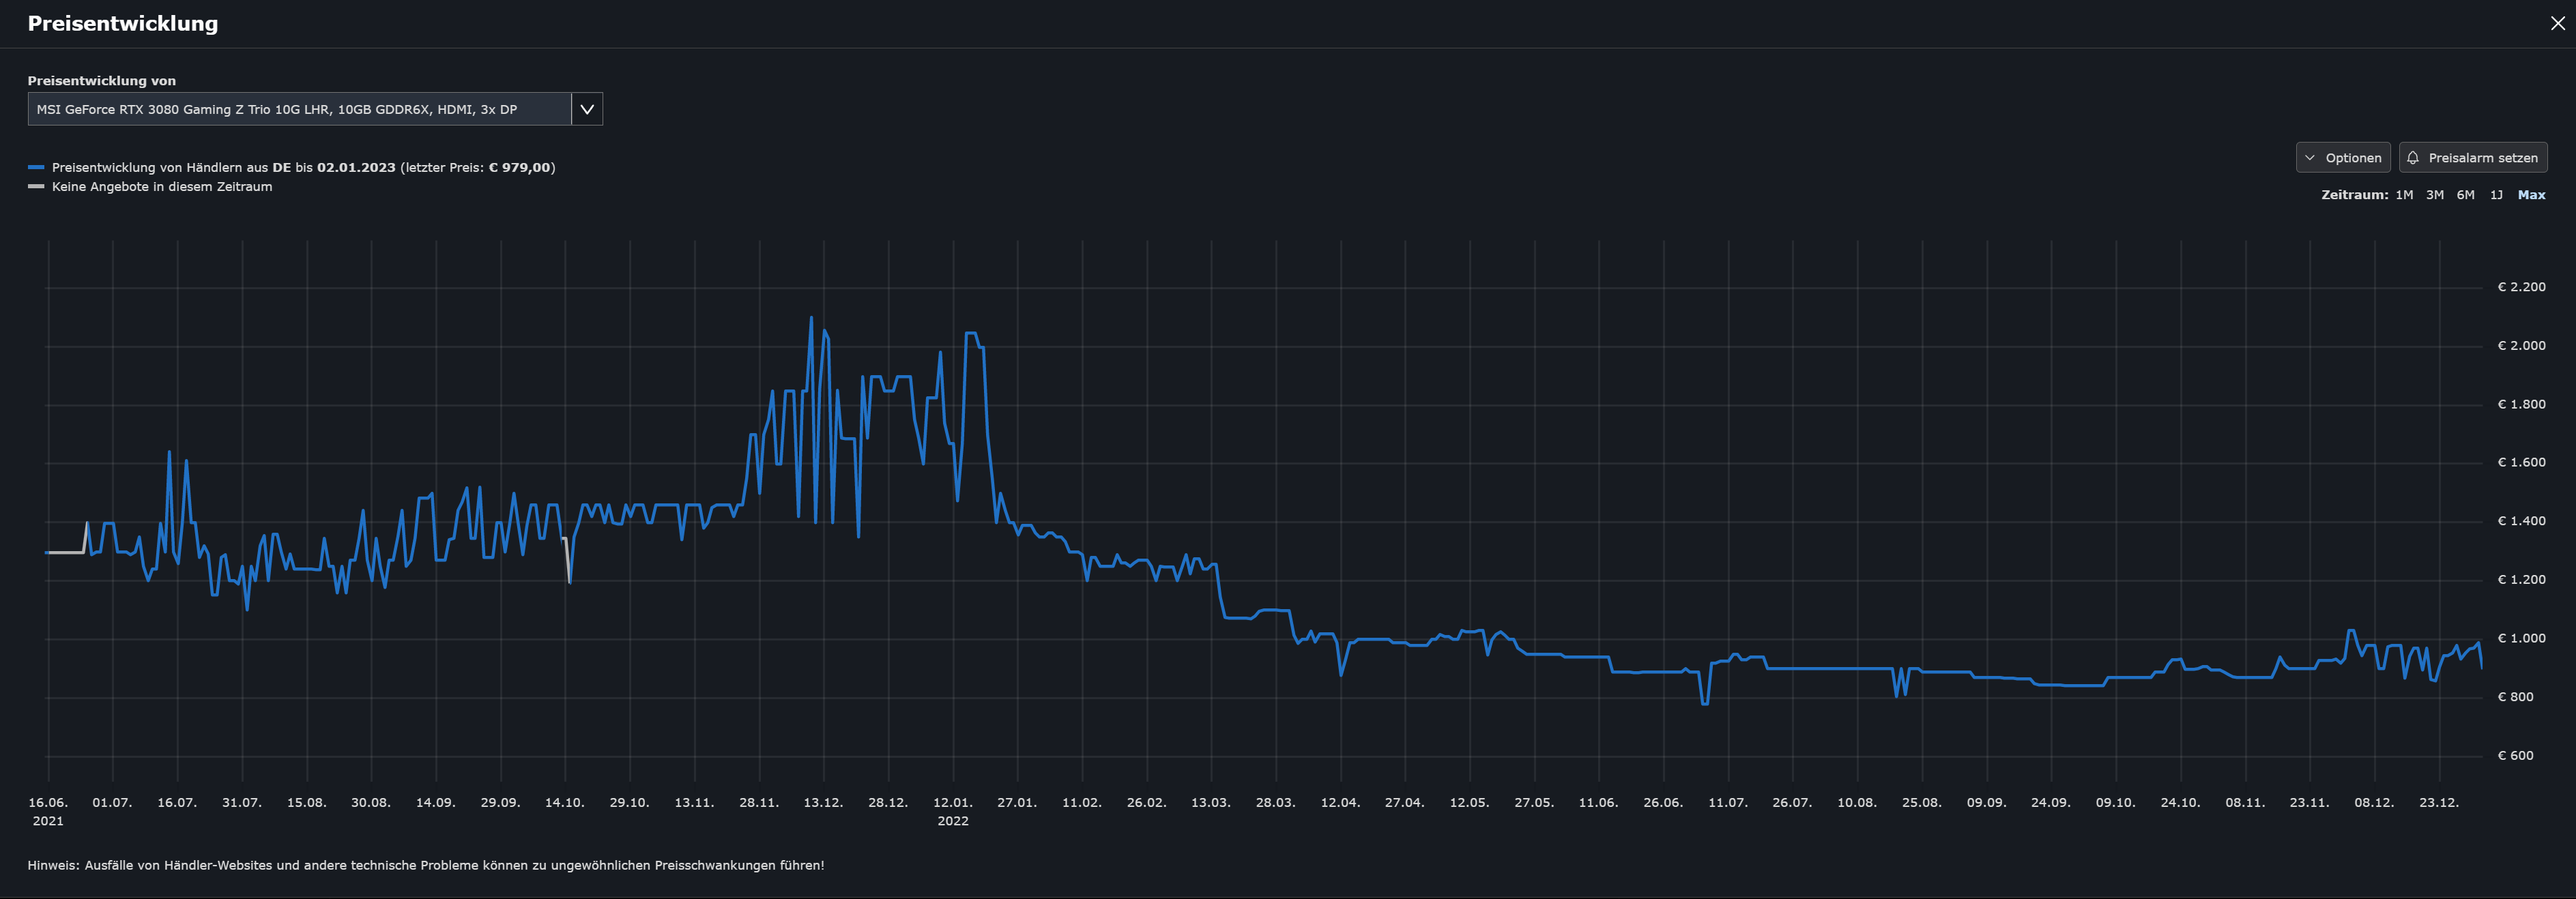Select the 6M time range

pos(2465,195)
